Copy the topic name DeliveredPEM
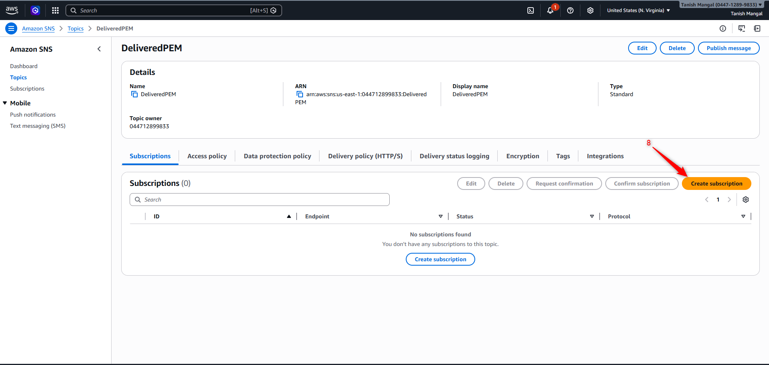Screen dimensions: 769x365 [134, 94]
